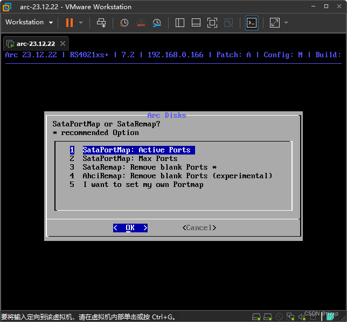Expand the stretch mode dropdown arrow
347x322 pixels.
(x=286, y=23)
